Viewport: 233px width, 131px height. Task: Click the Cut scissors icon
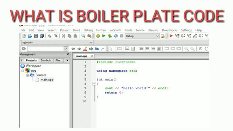click(64, 36)
